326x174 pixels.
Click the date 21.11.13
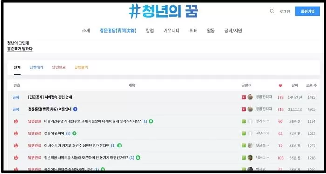coord(295,109)
